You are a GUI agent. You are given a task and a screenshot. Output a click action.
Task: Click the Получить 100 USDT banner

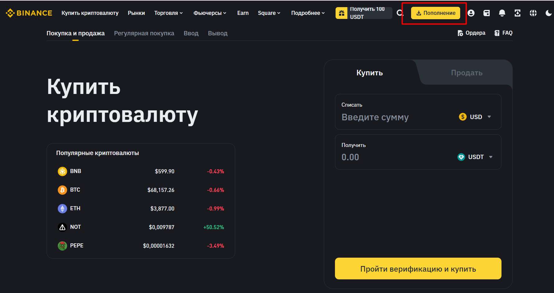click(364, 13)
